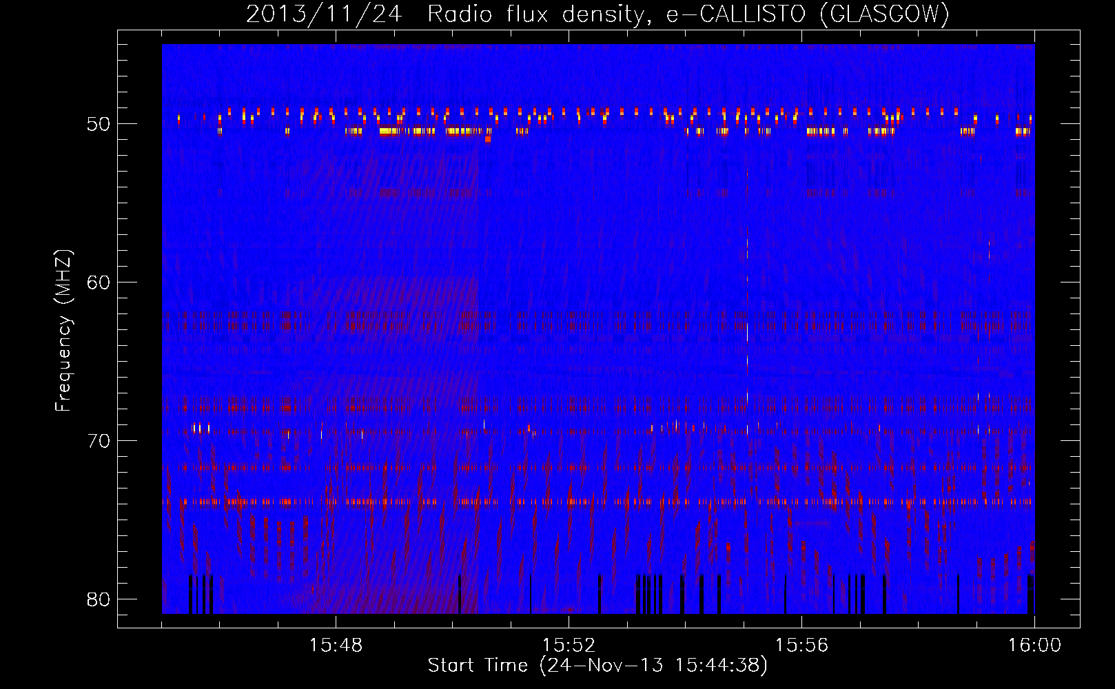Click the 60 frequency tick label
1115x689 pixels.
[x=99, y=282]
